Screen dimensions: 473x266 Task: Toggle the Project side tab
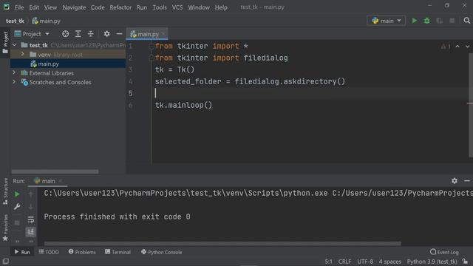click(x=5, y=42)
